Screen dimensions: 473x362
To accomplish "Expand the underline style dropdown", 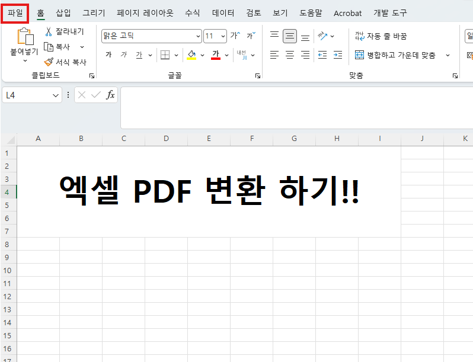I will (x=150, y=55).
